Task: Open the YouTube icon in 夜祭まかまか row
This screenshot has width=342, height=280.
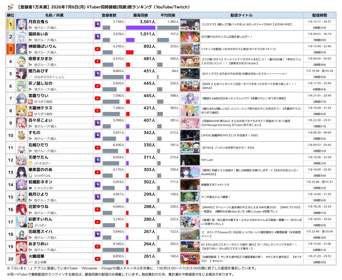Action: (x=97, y=62)
